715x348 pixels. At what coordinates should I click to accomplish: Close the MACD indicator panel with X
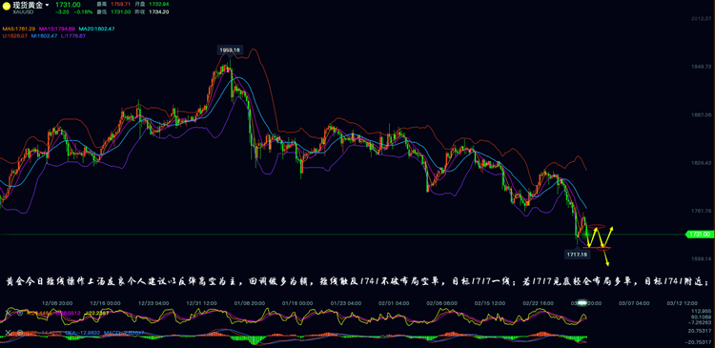[x=8, y=332]
